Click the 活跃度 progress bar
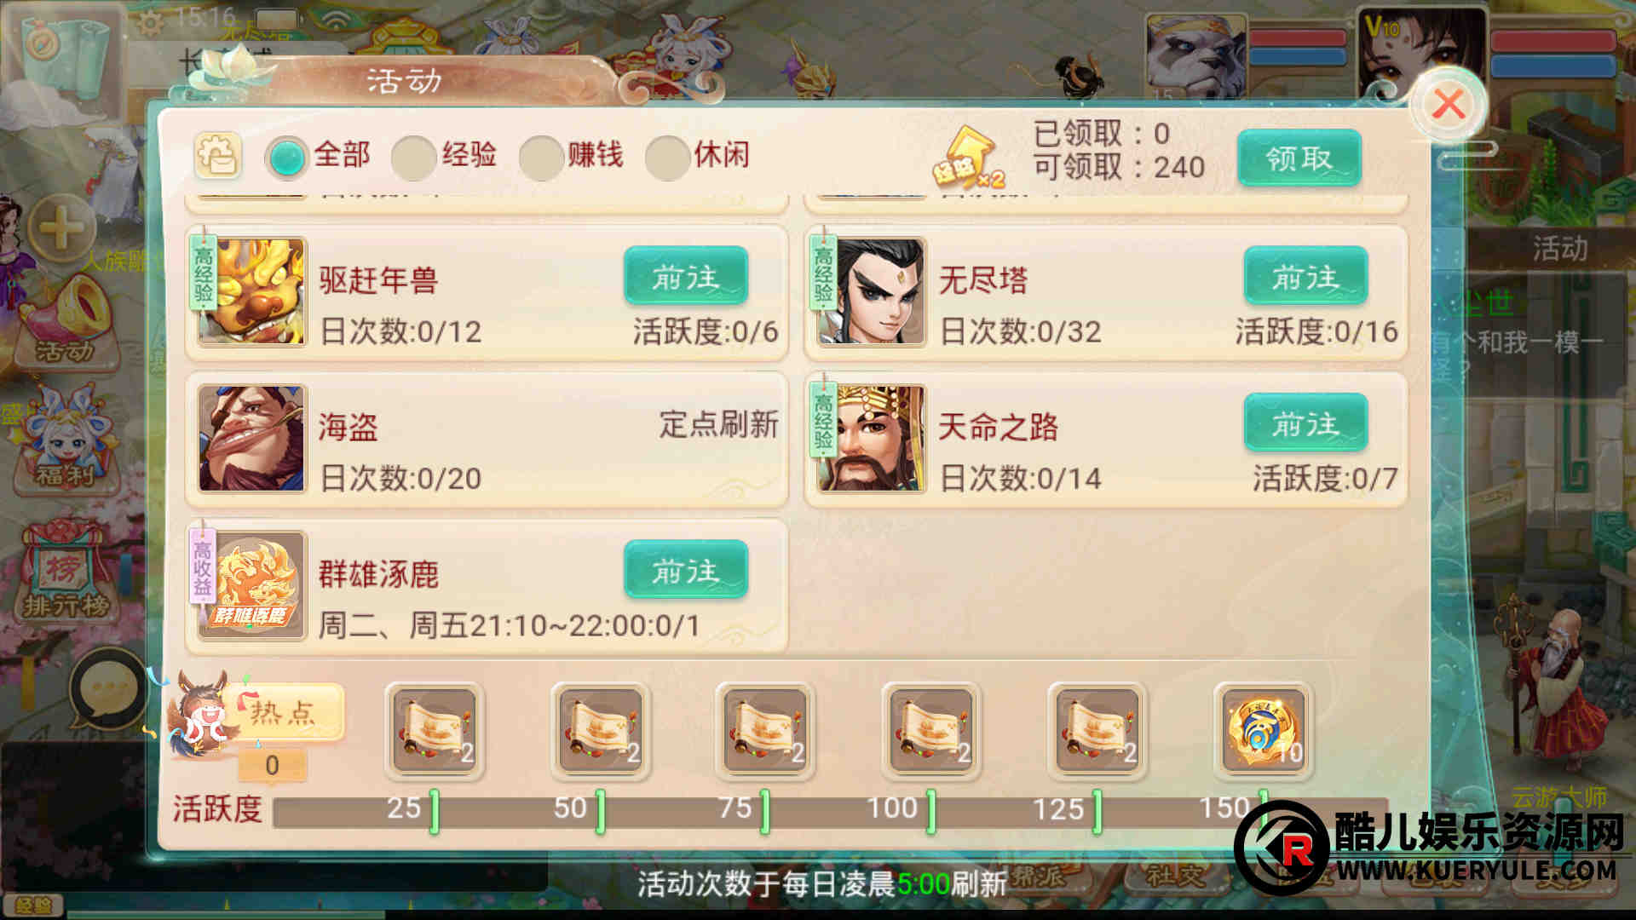The height and width of the screenshot is (920, 1636). pos(831,811)
